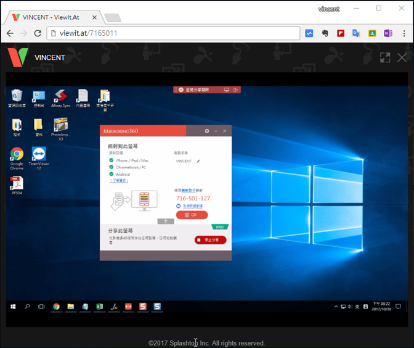
Task: Click the iPhone / iPad / Mac checkmark
Action: click(x=111, y=160)
